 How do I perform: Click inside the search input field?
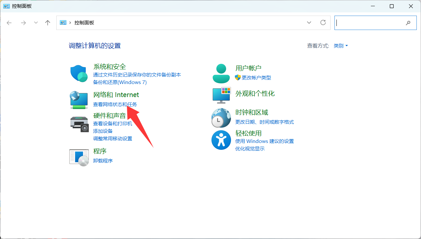point(371,23)
